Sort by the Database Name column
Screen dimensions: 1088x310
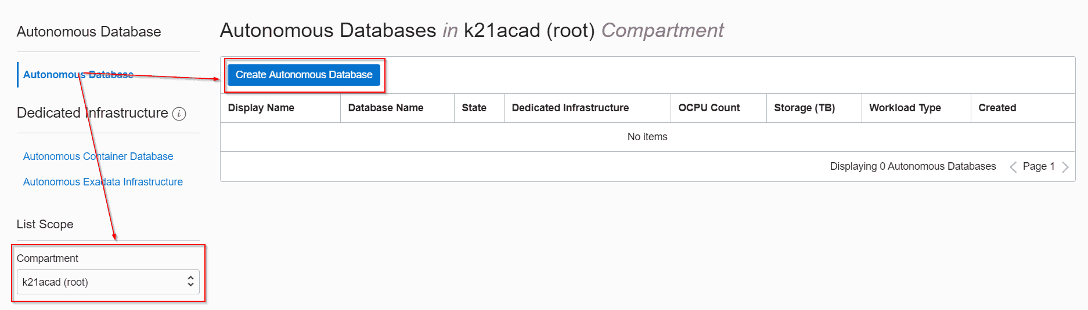point(386,108)
